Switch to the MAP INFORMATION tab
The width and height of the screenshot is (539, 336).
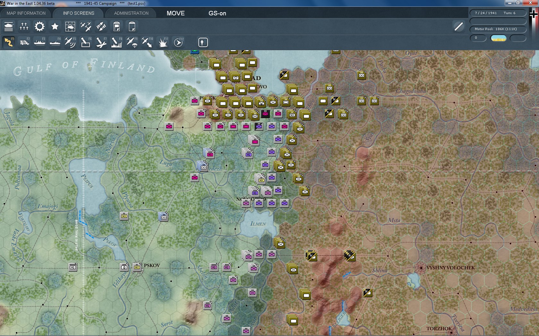coord(26,13)
